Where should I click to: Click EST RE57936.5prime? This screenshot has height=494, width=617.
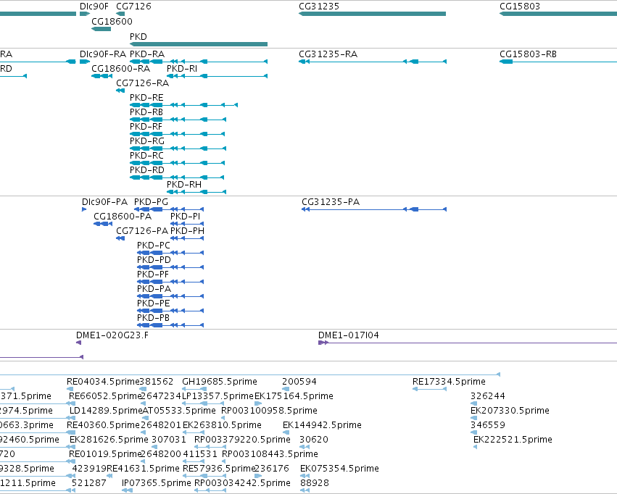coord(220,469)
